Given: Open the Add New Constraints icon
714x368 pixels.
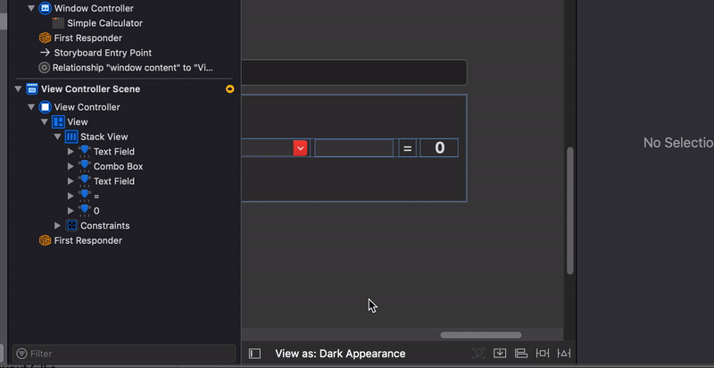Looking at the screenshot, I should [543, 353].
